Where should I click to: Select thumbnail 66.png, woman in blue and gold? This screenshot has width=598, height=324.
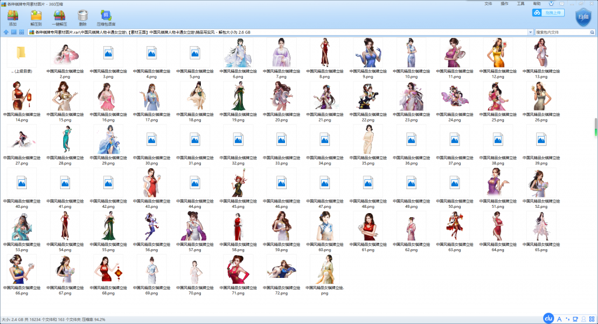pos(22,270)
